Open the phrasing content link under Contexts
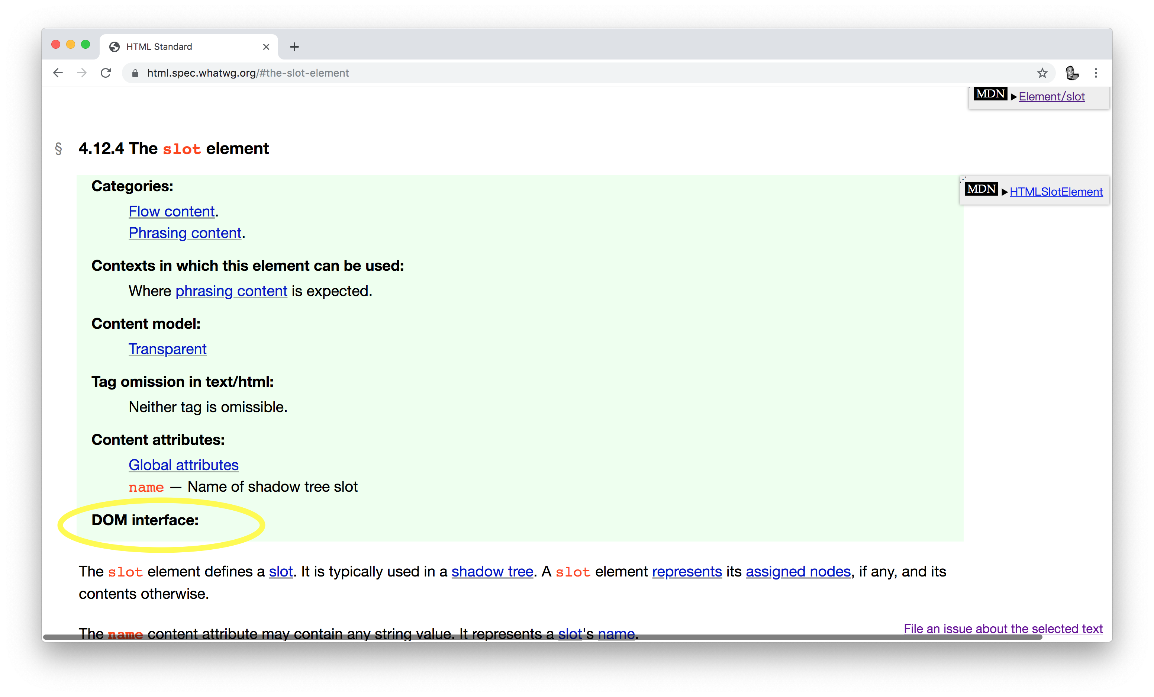The image size is (1154, 697). click(231, 291)
